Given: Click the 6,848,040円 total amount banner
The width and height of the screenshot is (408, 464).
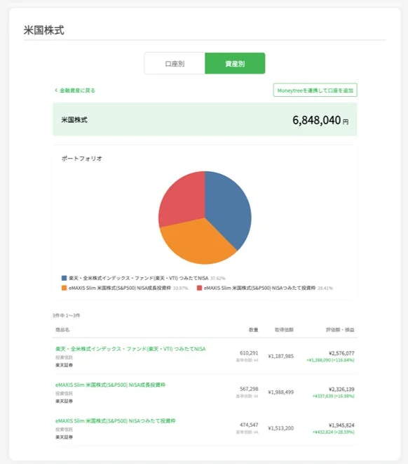Looking at the screenshot, I should pos(205,119).
